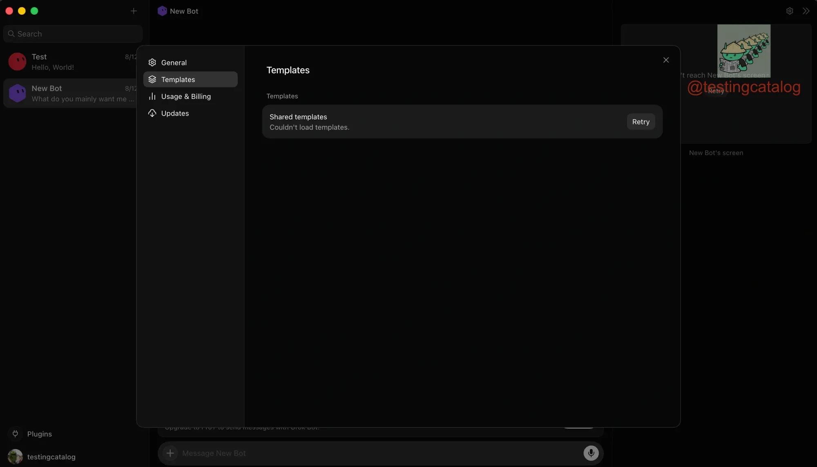The image size is (817, 467).
Task: Retry loading shared templates
Action: pos(641,122)
